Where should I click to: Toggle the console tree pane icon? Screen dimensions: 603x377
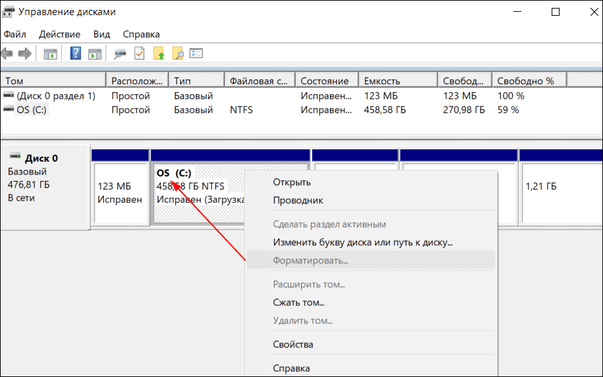50,54
